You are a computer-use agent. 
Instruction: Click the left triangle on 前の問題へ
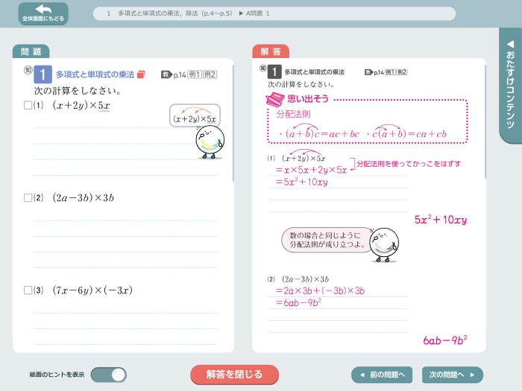pos(362,375)
